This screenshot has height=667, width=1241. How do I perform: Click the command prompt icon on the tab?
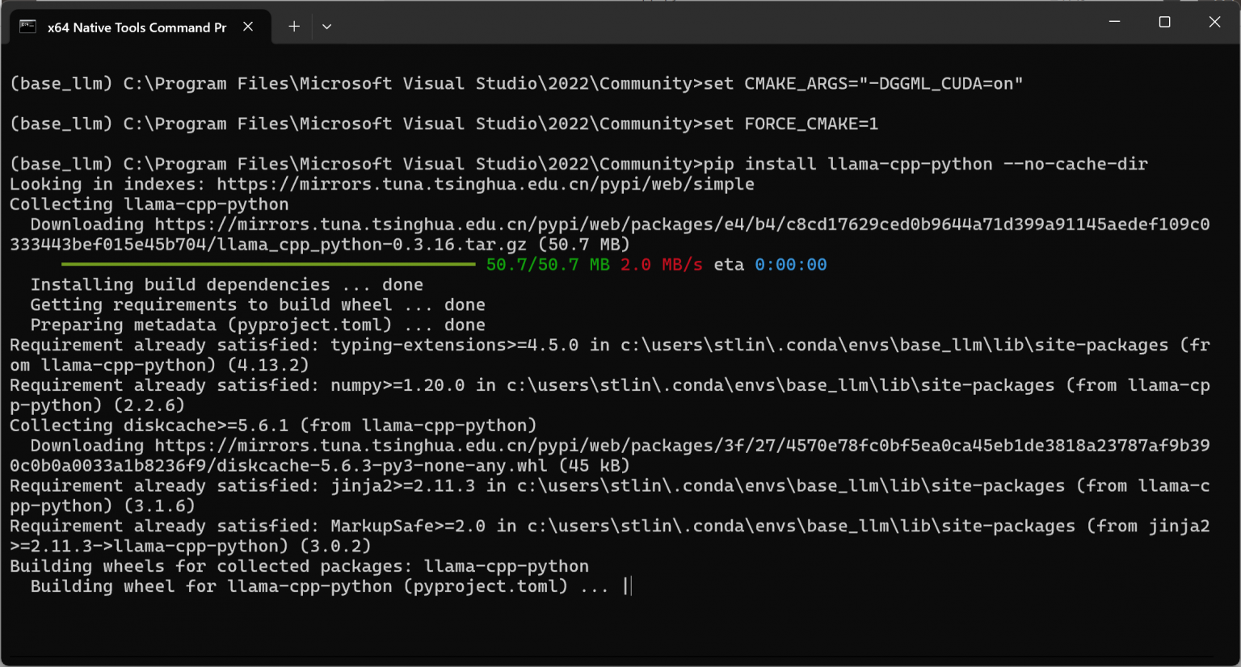tap(27, 27)
